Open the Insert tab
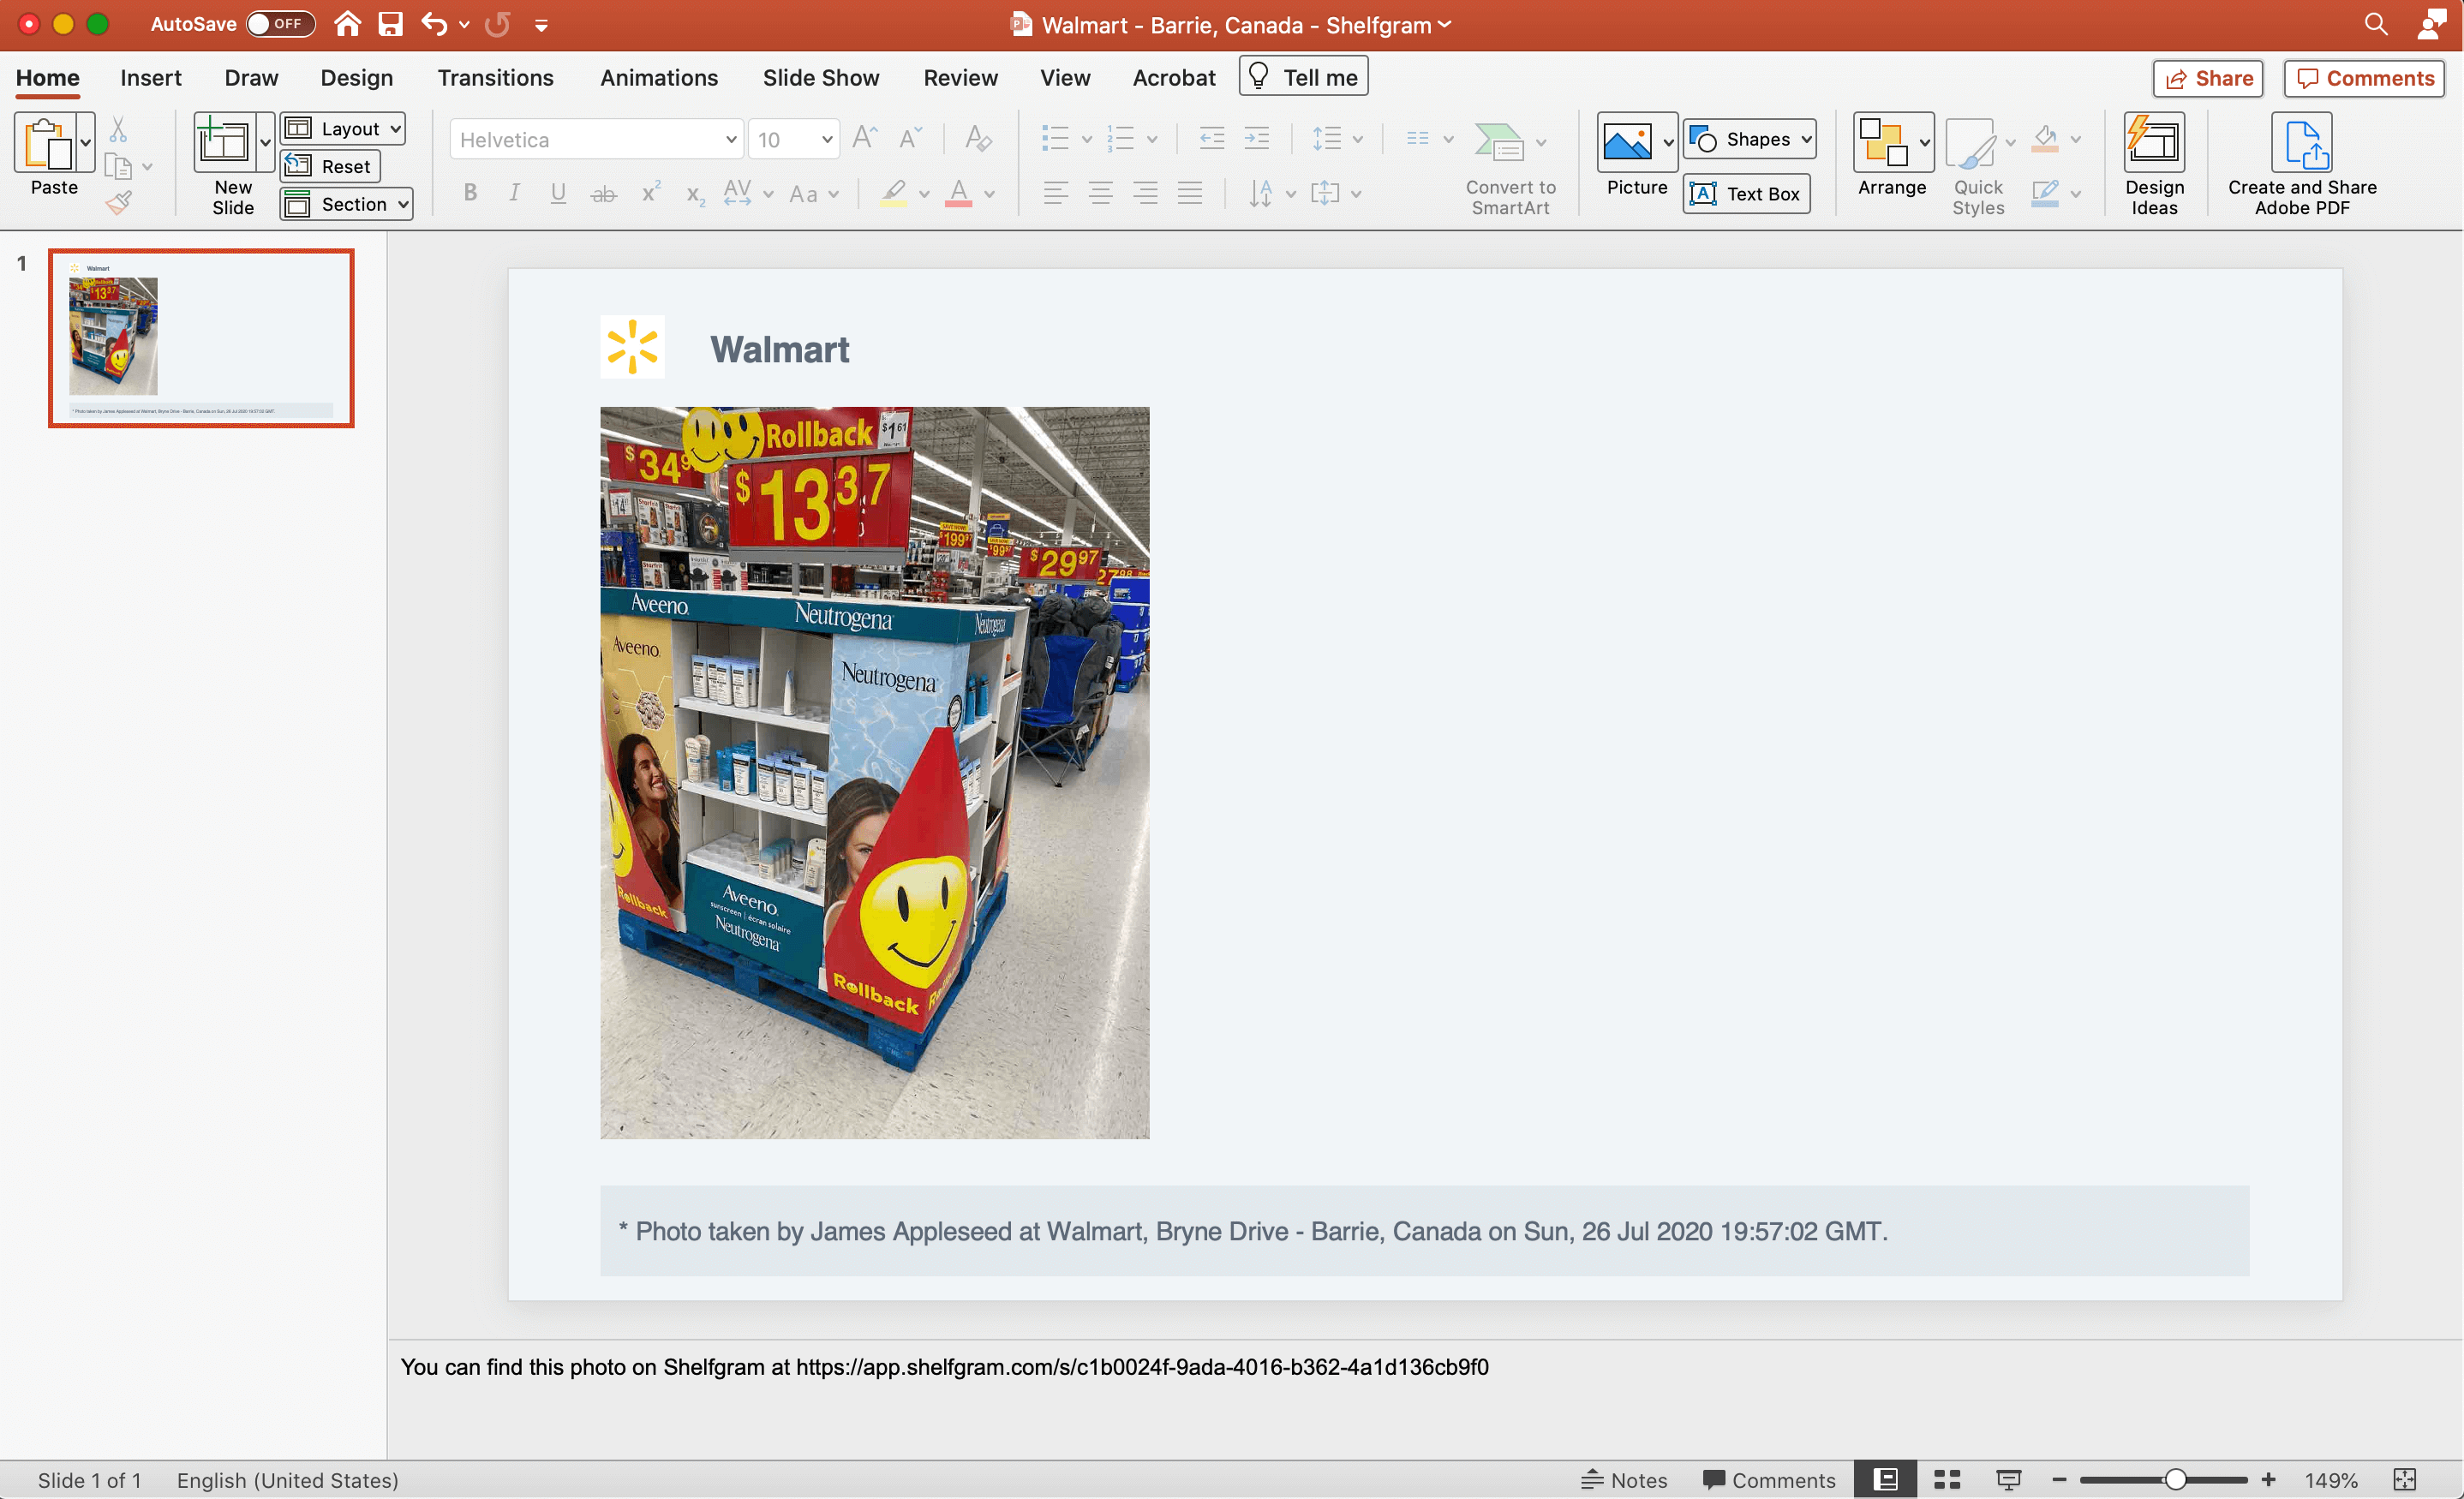 (151, 77)
